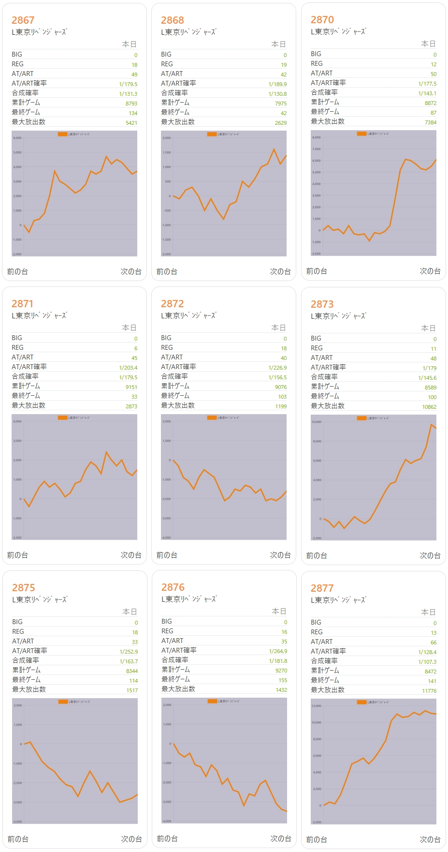View machine 2871's payout graph
Viewport: 448px width, 852px height.
[x=74, y=477]
